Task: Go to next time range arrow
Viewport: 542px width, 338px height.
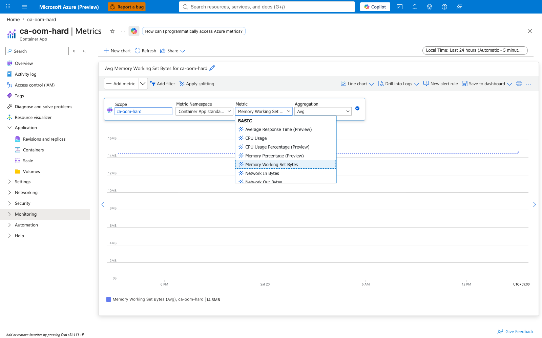Action: coord(535,204)
